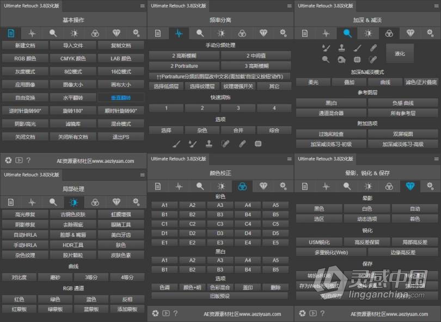Viewport: 441px width, 322px height.
Task: Open gear settings icon in 基本操作 panel
Action: click(x=136, y=33)
